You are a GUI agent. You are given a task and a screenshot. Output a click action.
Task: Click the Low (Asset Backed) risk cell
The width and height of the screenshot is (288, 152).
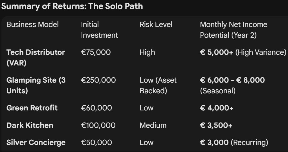(x=158, y=85)
